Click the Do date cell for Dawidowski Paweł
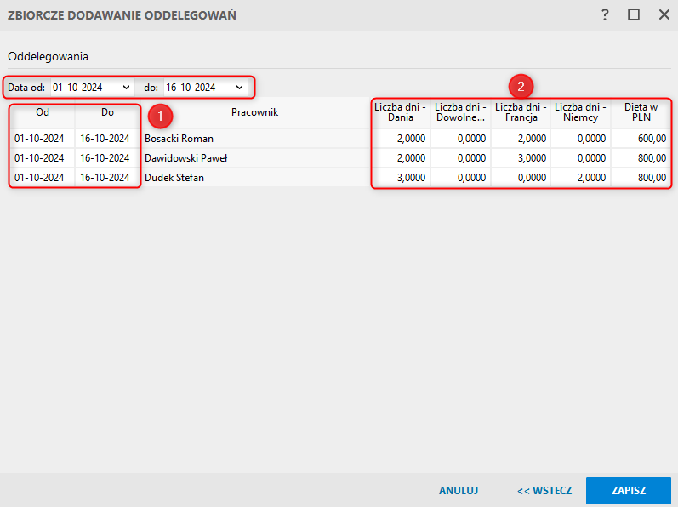Viewport: 678px width, 507px height. click(107, 158)
